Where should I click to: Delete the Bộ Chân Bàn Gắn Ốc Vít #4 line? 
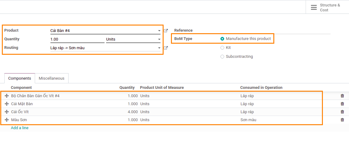342,96
